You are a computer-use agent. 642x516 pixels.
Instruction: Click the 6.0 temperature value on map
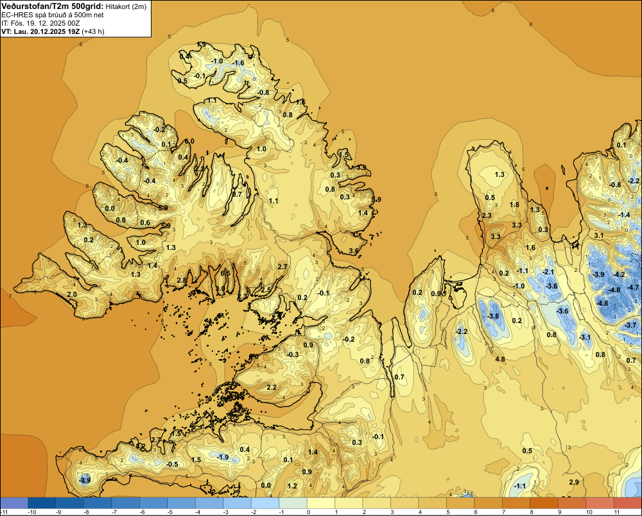click(189, 141)
